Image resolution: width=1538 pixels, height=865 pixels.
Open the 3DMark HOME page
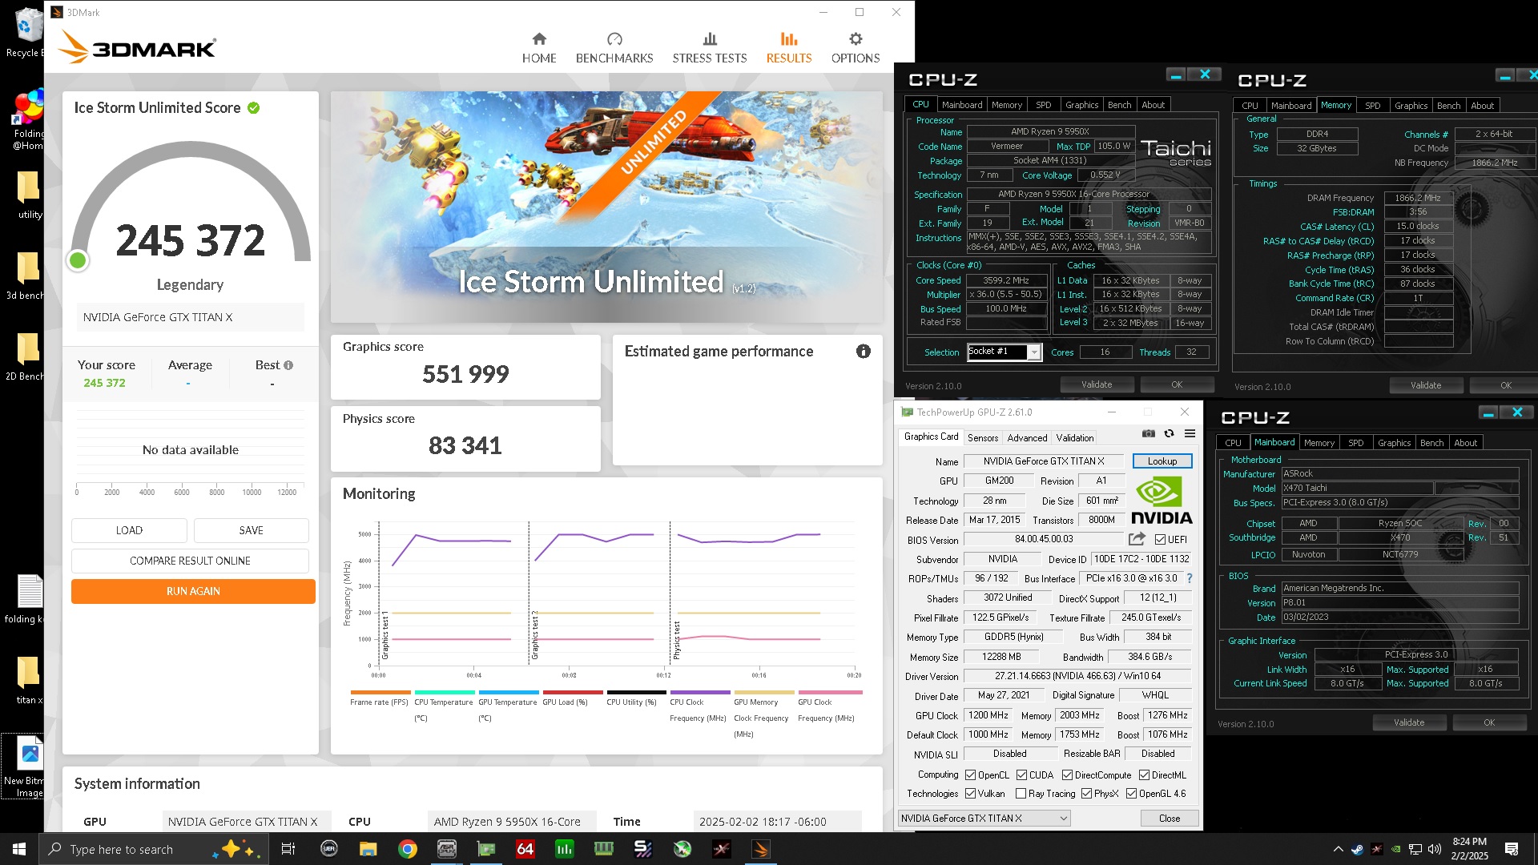[539, 48]
